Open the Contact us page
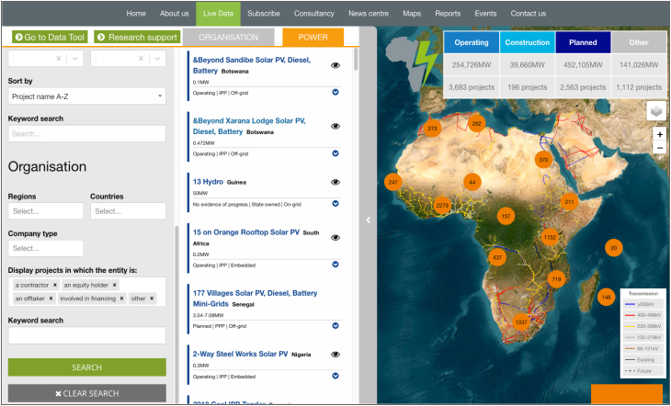 529,13
